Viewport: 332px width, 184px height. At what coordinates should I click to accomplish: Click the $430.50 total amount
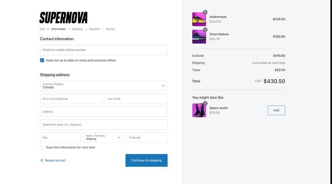274,81
